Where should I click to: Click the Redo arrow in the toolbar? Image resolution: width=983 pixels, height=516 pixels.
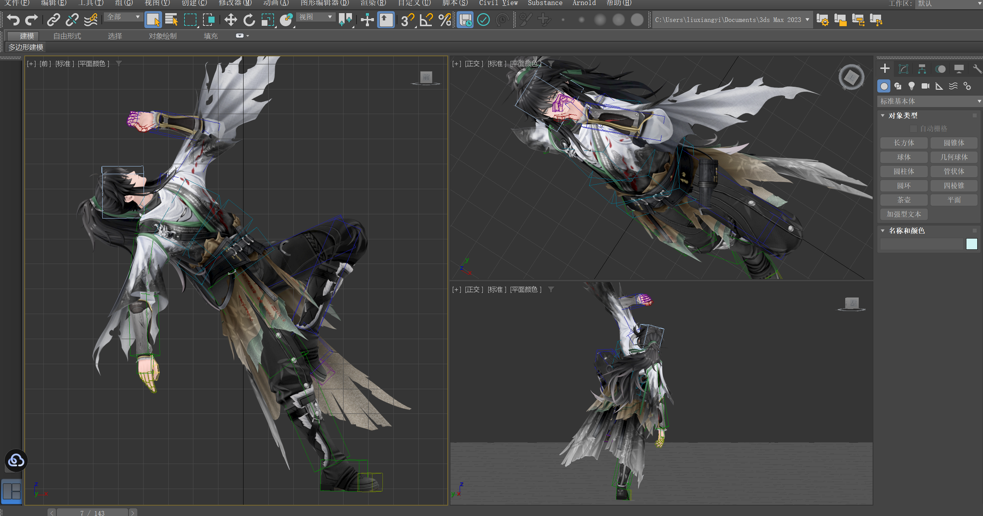(x=32, y=20)
